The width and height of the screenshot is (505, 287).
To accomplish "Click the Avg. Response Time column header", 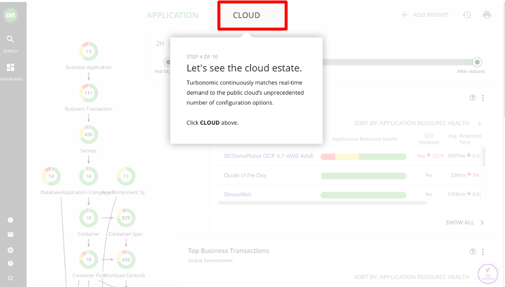I will pos(465,139).
